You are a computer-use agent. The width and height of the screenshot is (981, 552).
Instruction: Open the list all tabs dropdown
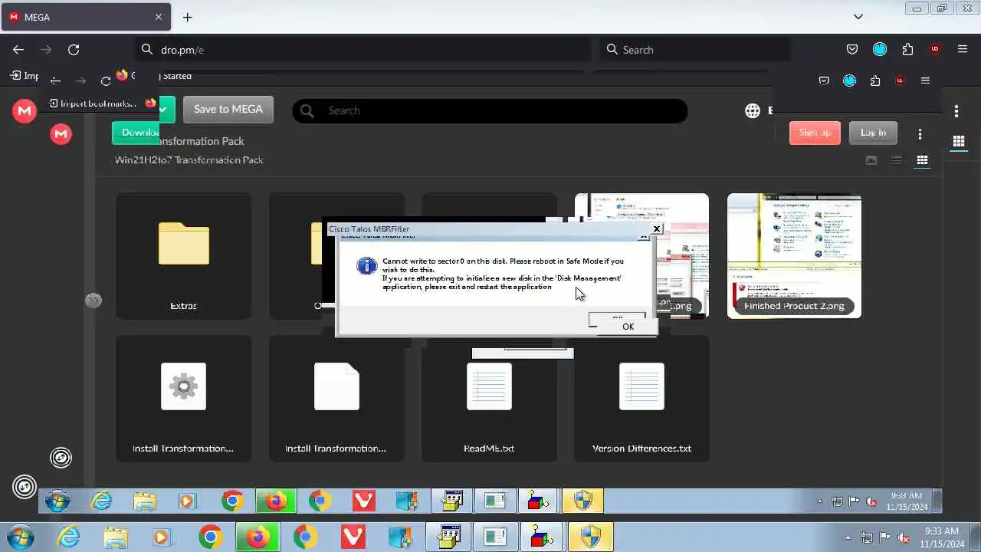(858, 17)
